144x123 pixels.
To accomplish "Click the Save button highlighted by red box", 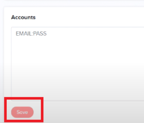I will point(22,112).
